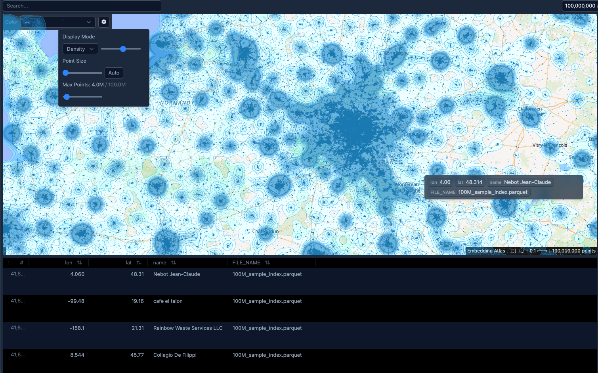This screenshot has height=373, width=598.
Task: Click the settings gear icon
Action: pos(104,22)
